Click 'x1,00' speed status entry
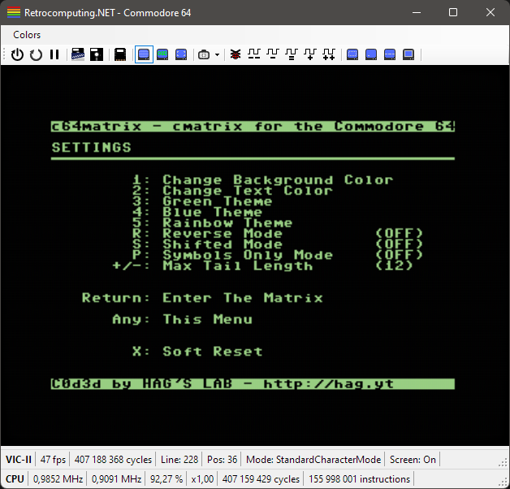Screen dimensions: 510x489 (202, 479)
